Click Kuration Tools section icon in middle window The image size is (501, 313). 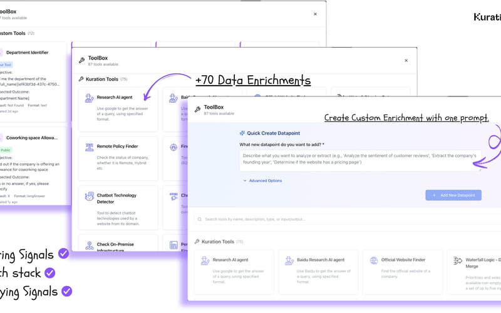click(x=81, y=79)
